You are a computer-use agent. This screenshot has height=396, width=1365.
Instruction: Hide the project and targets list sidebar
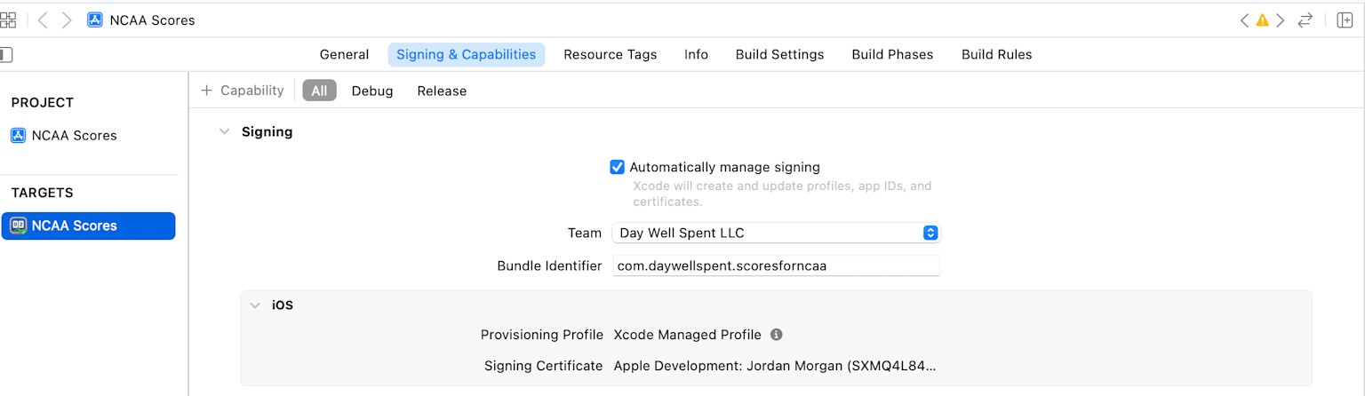pyautogui.click(x=6, y=55)
